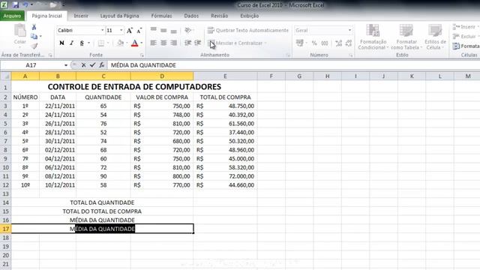This screenshot has height=270, width=480.
Task: Click the Copy icon
Action: click(x=34, y=37)
